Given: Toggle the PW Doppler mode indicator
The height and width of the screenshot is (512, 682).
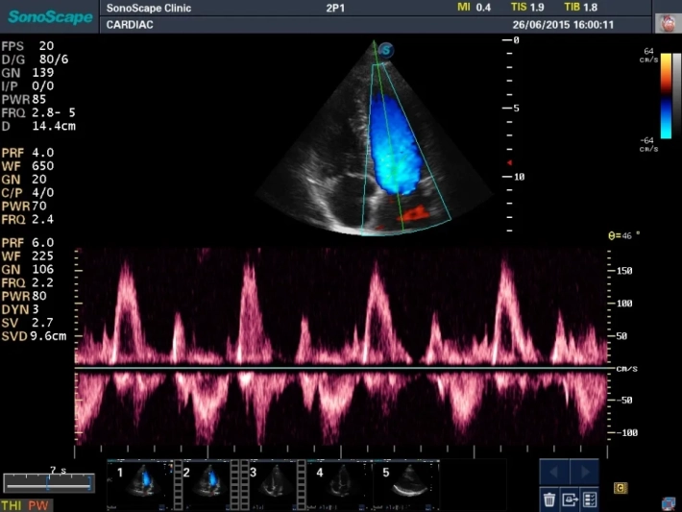Looking at the screenshot, I should (37, 504).
